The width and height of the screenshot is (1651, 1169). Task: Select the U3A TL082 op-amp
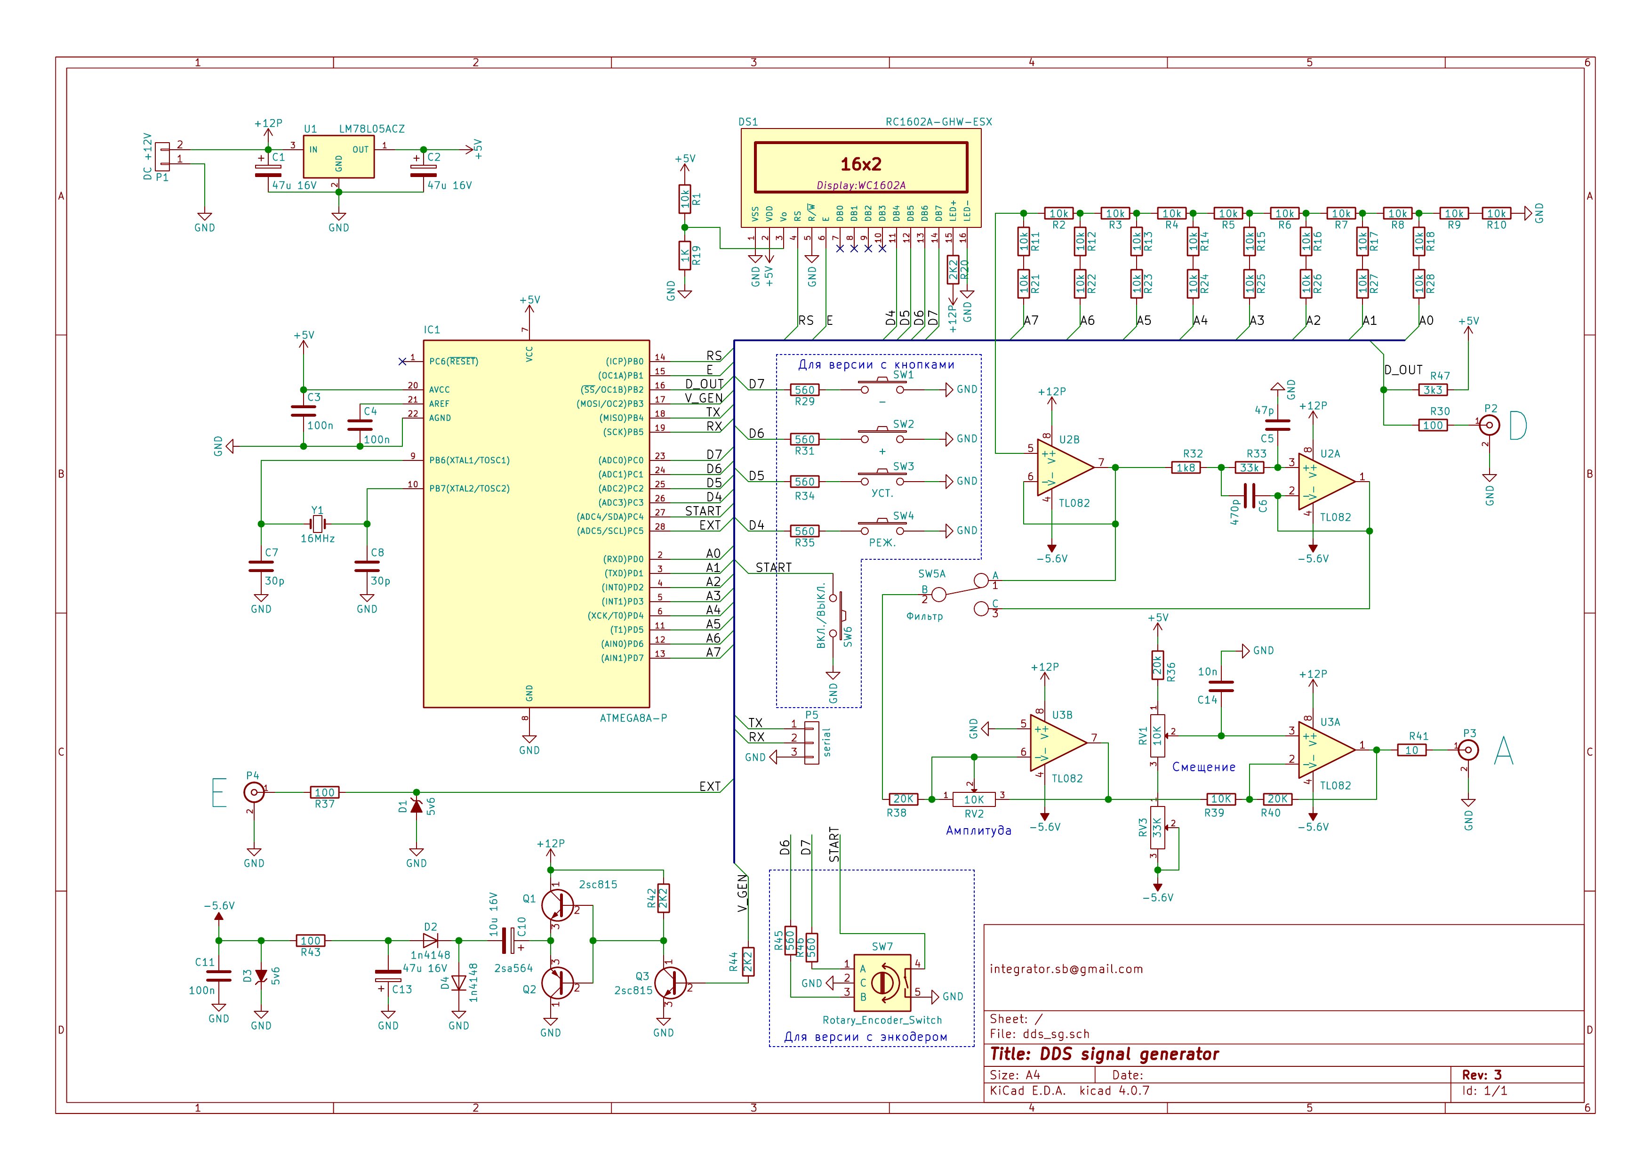(1327, 750)
